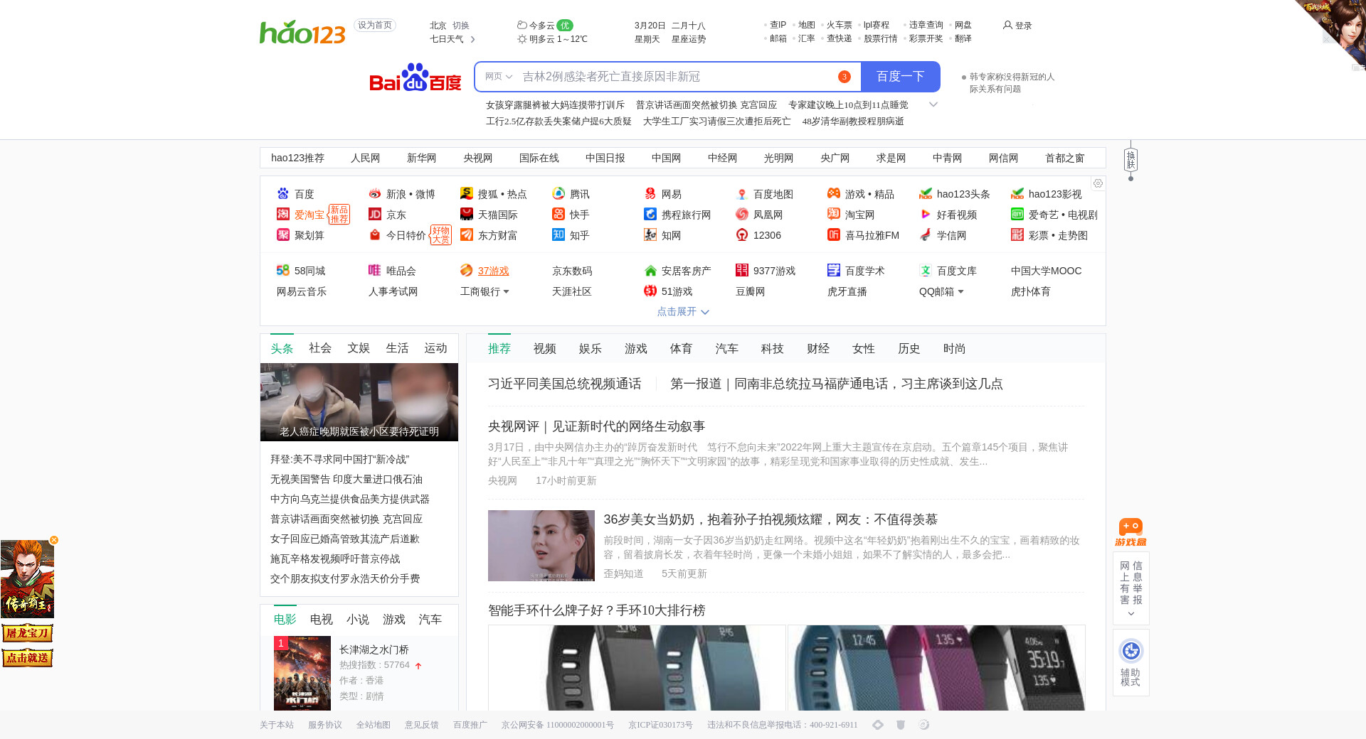1366x739 pixels.
Task: Click in the Baidu search input field
Action: (676, 77)
